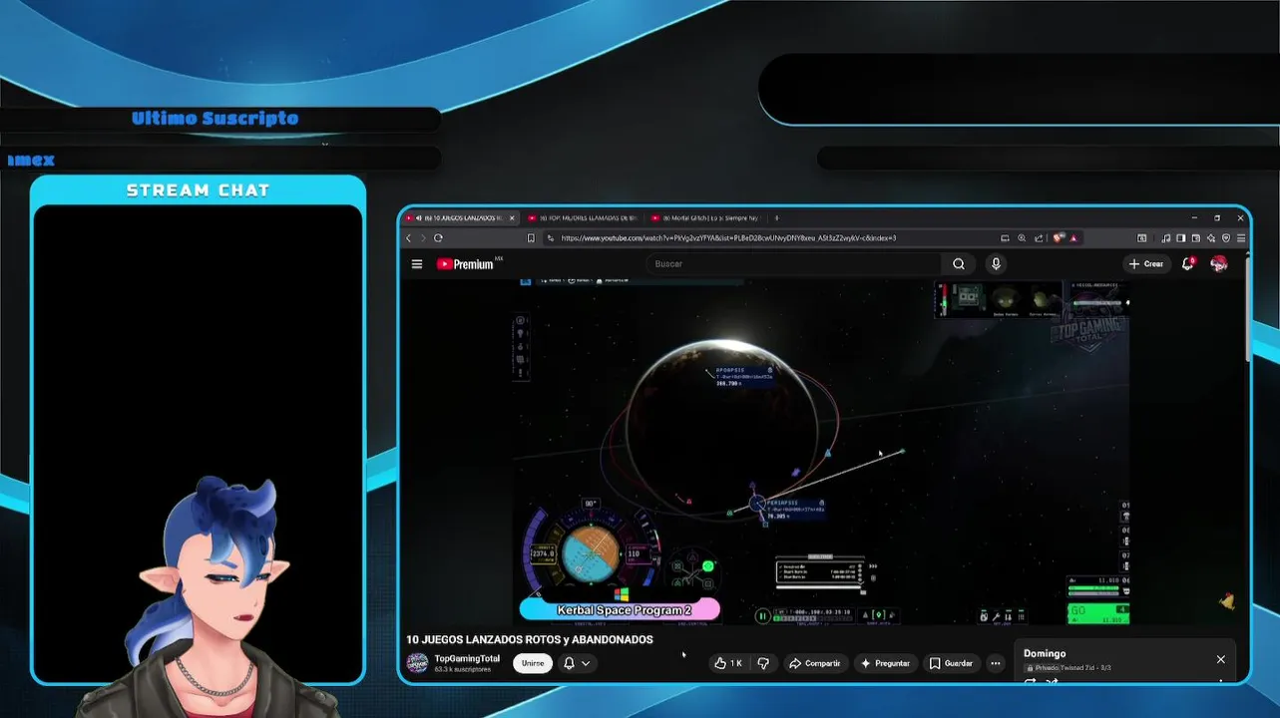This screenshot has width=1280, height=718.
Task: Go forward with the browser forward arrow
Action: 423,238
